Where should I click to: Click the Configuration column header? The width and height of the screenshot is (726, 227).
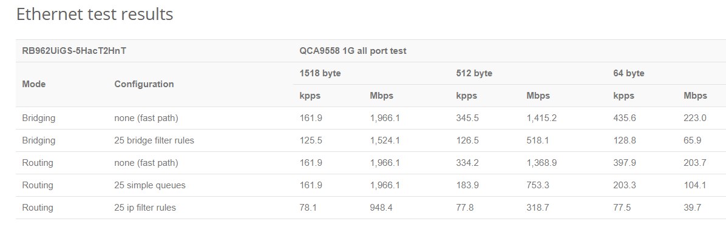[x=144, y=84]
